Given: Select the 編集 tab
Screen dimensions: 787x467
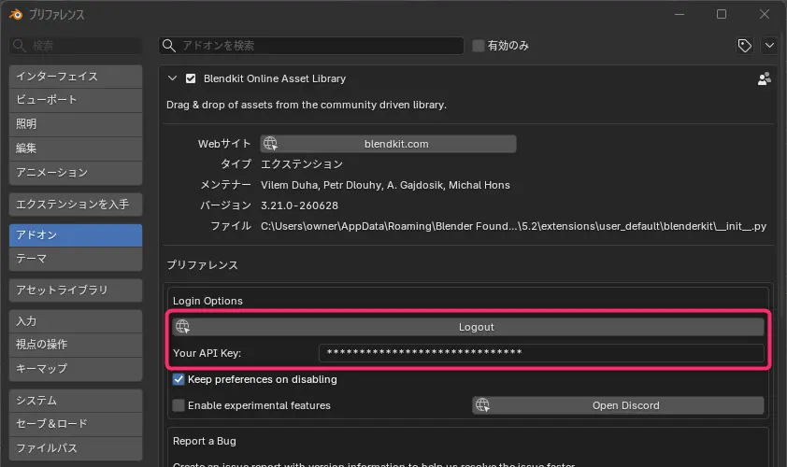Looking at the screenshot, I should 76,149.
